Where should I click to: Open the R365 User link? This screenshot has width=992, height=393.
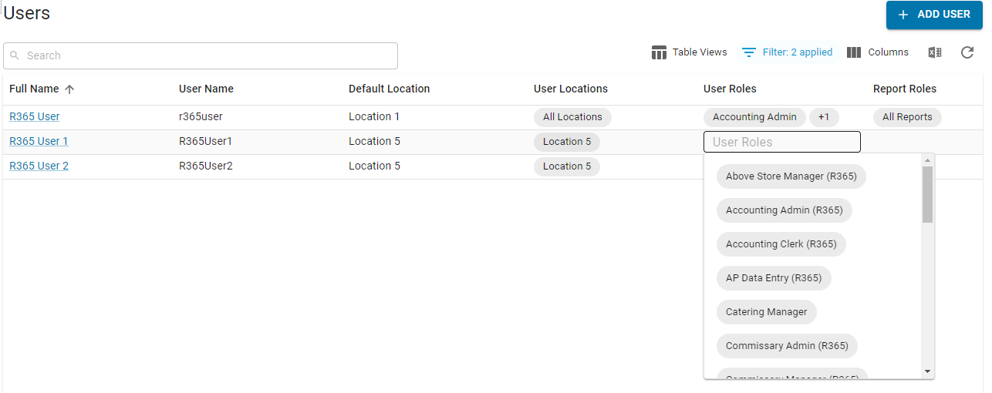(x=35, y=116)
